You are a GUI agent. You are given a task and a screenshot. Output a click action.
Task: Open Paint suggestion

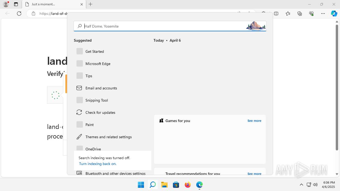tap(113, 125)
